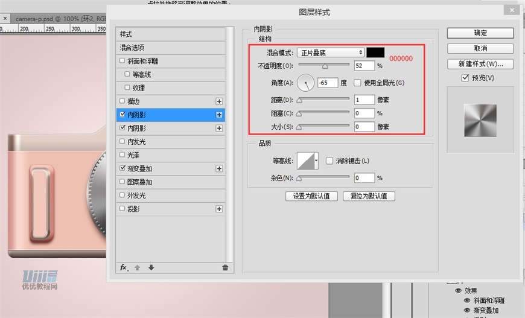The height and width of the screenshot is (318, 525).
Task: Select 图案叠加 row label
Action: point(139,182)
